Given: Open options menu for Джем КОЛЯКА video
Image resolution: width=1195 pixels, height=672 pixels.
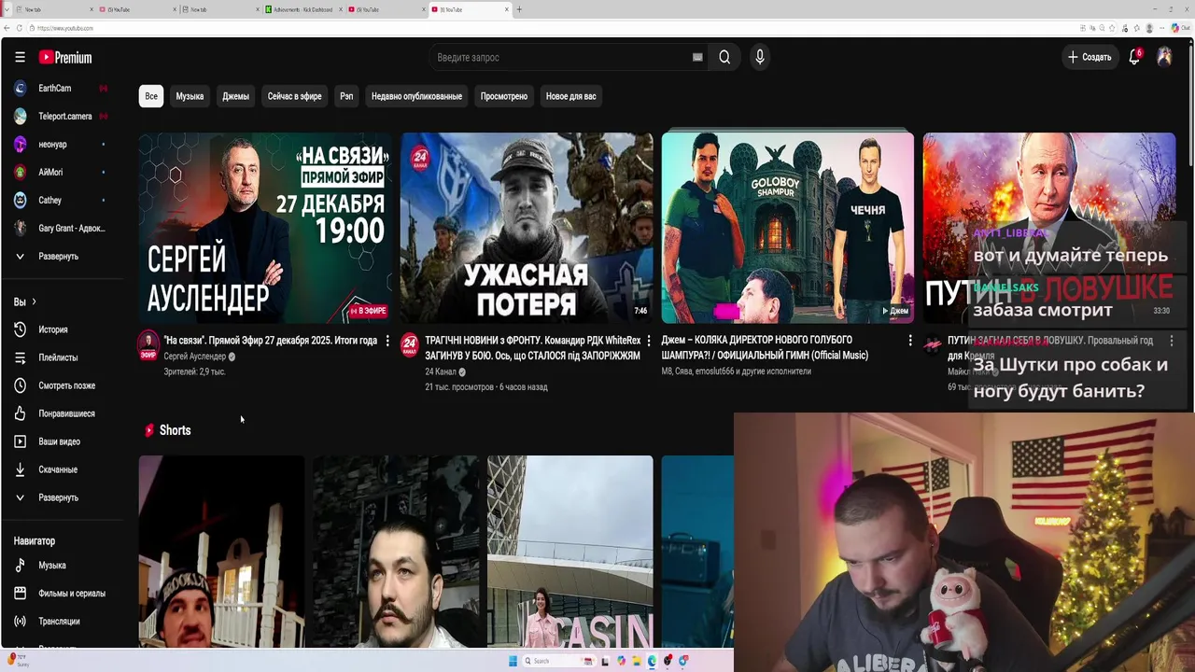Looking at the screenshot, I should point(910,341).
